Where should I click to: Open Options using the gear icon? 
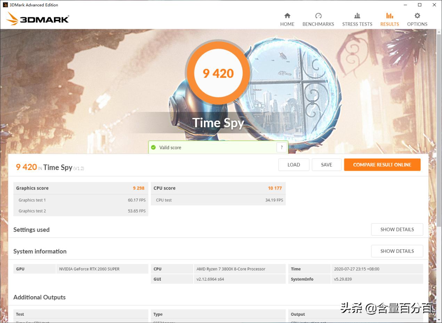(417, 16)
